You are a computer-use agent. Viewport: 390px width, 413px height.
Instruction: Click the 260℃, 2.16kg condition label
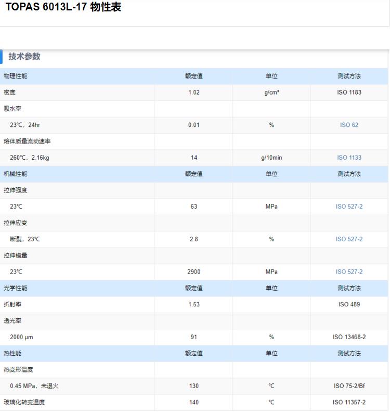pyautogui.click(x=30, y=158)
